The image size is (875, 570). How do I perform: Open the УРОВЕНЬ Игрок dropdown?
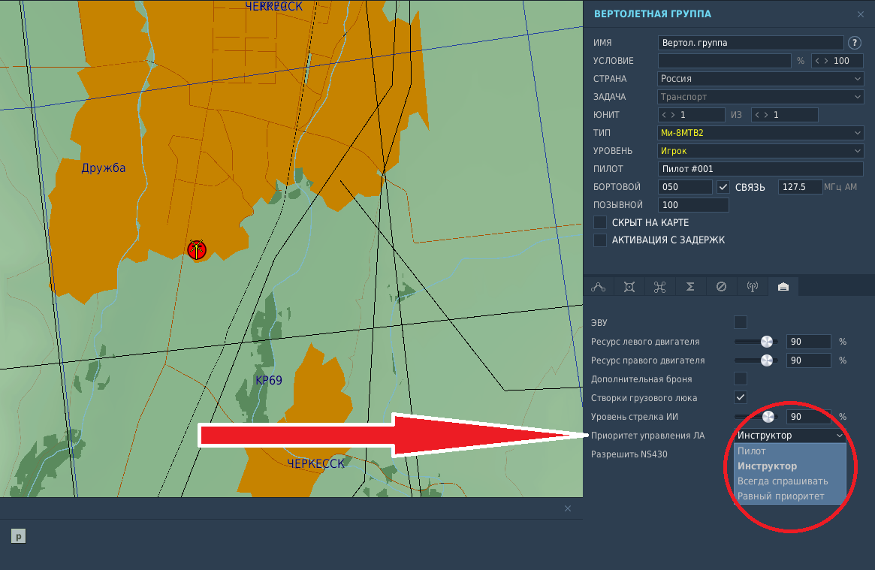click(x=761, y=151)
